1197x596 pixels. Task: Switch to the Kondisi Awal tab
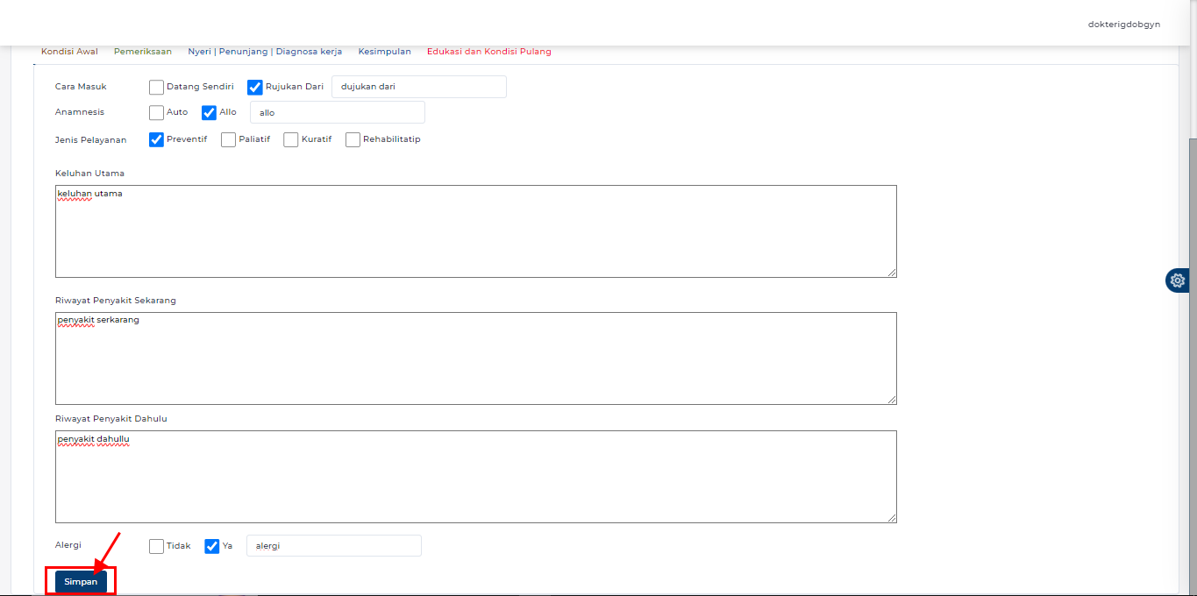tap(69, 52)
